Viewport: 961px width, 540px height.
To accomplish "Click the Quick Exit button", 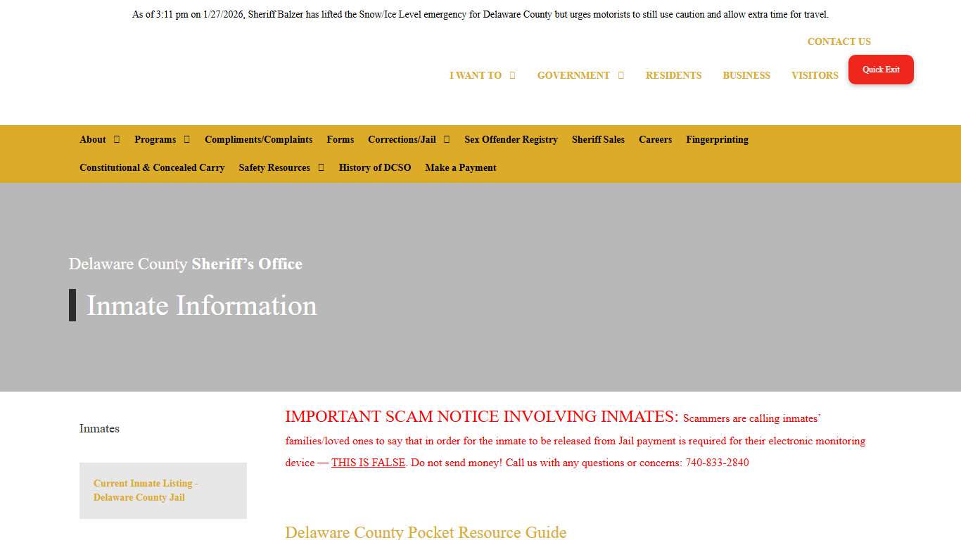I will coord(881,69).
